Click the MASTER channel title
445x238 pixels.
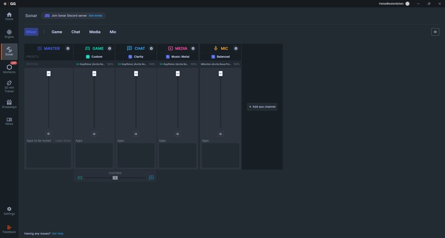pyautogui.click(x=52, y=48)
